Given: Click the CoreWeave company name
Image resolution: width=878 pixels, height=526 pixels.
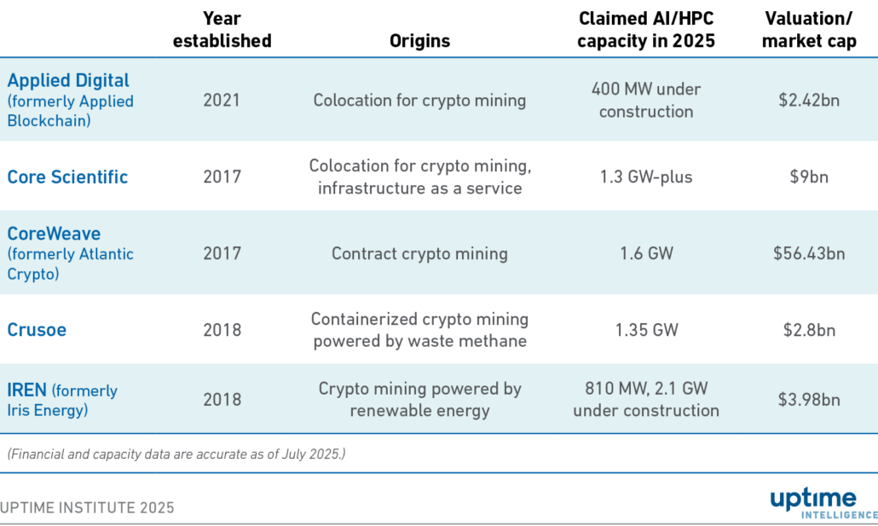Looking at the screenshot, I should (x=54, y=234).
